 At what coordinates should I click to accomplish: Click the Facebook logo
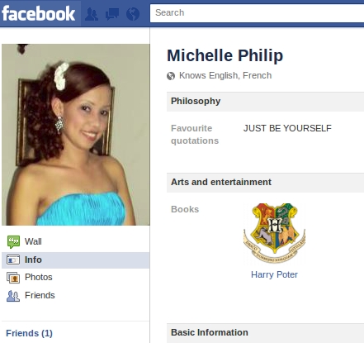point(38,13)
